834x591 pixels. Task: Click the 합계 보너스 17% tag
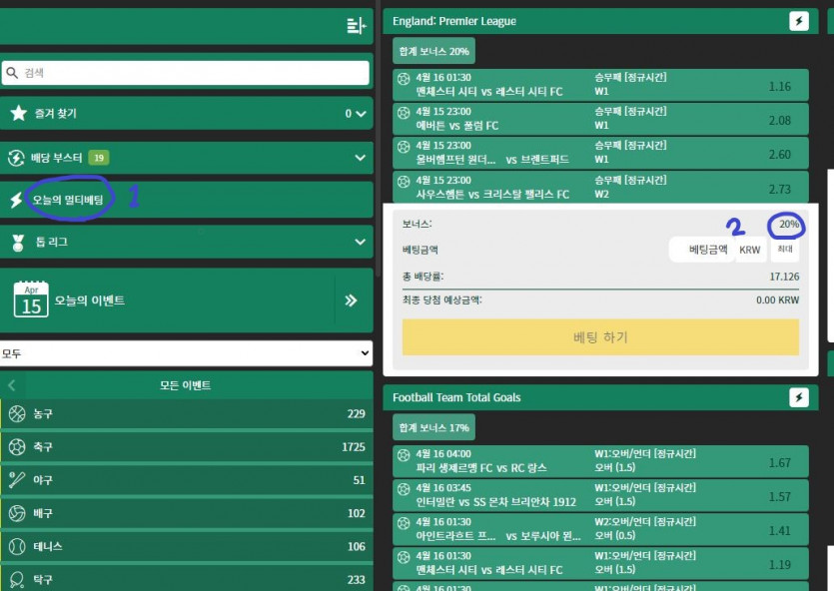434,427
